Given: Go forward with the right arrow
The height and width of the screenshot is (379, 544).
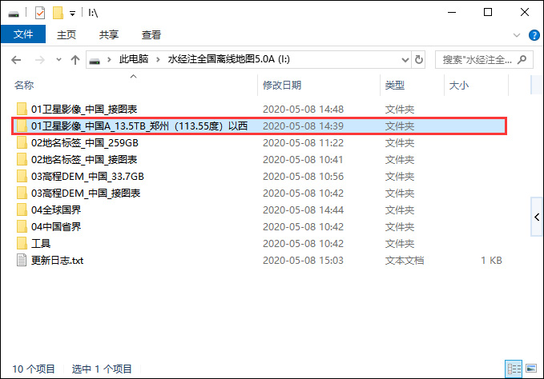Looking at the screenshot, I should tap(40, 60).
